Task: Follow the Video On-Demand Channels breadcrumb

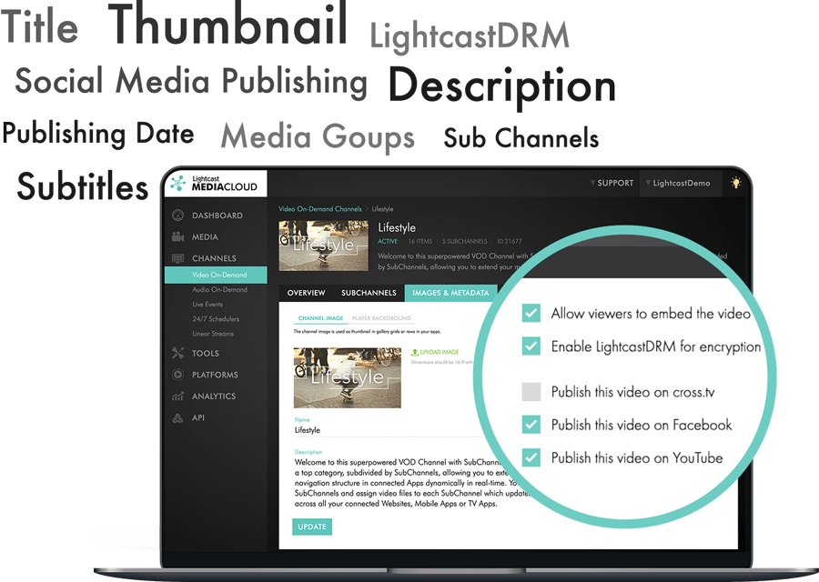Action: [x=319, y=209]
